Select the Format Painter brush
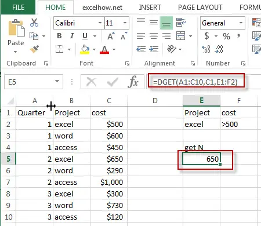This screenshot has height=226, width=261. 34,49
